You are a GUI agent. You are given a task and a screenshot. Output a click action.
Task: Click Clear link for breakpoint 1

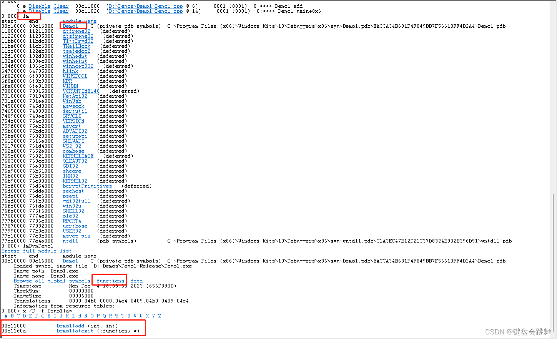click(61, 11)
